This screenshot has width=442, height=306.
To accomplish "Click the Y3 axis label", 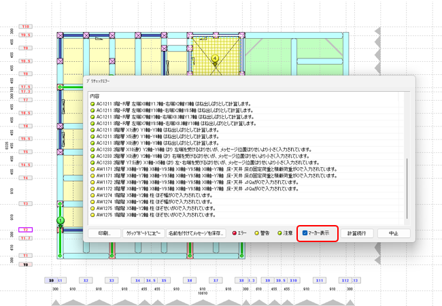I will tap(26, 203).
